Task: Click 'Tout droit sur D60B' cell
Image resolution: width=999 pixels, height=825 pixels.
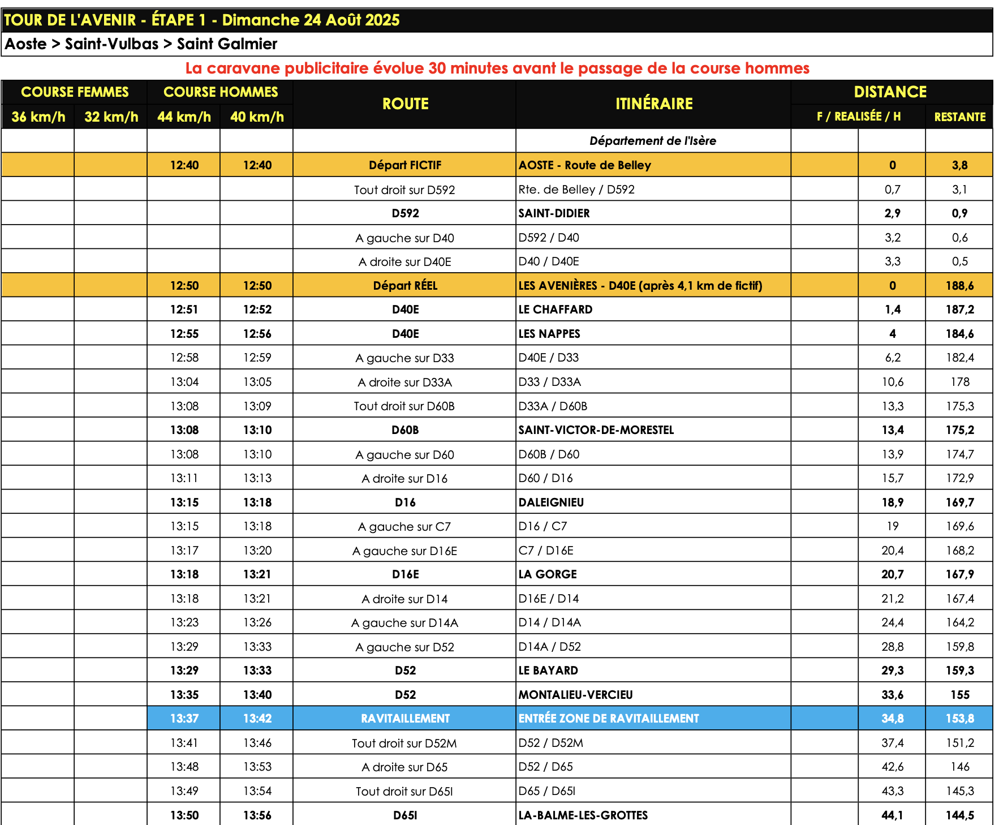Action: point(405,406)
